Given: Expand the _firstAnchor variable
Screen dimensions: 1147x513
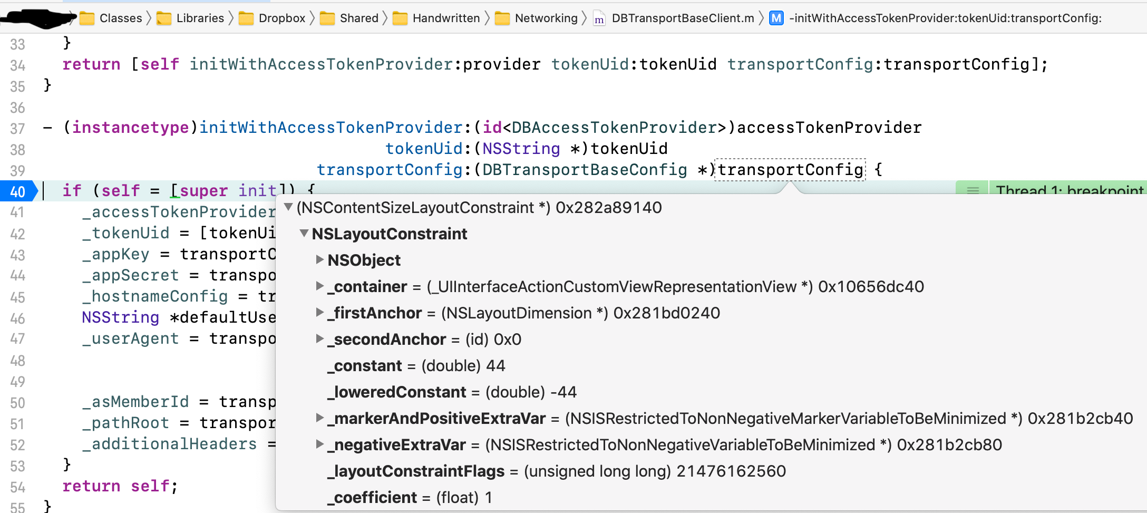Looking at the screenshot, I should point(319,312).
